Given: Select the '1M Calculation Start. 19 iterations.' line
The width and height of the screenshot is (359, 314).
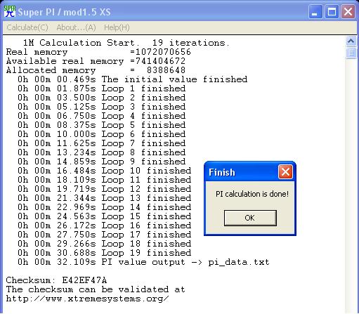Looking at the screenshot, I should pos(126,43).
